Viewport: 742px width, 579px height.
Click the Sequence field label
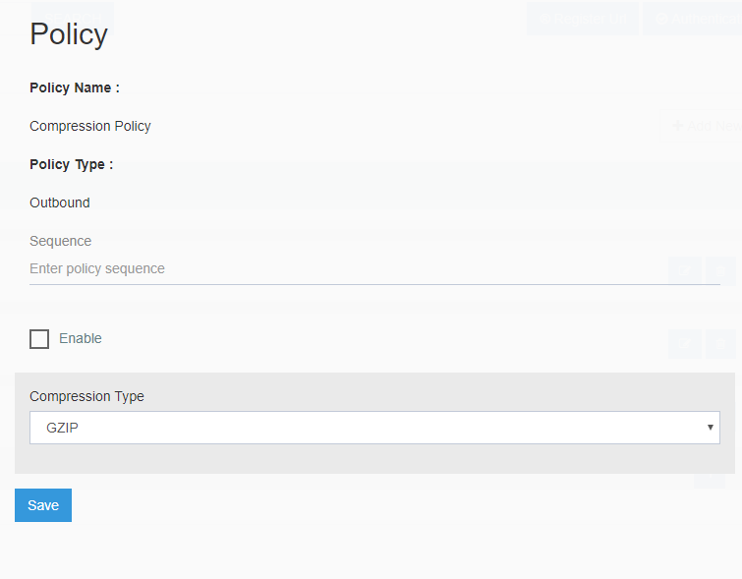[61, 241]
